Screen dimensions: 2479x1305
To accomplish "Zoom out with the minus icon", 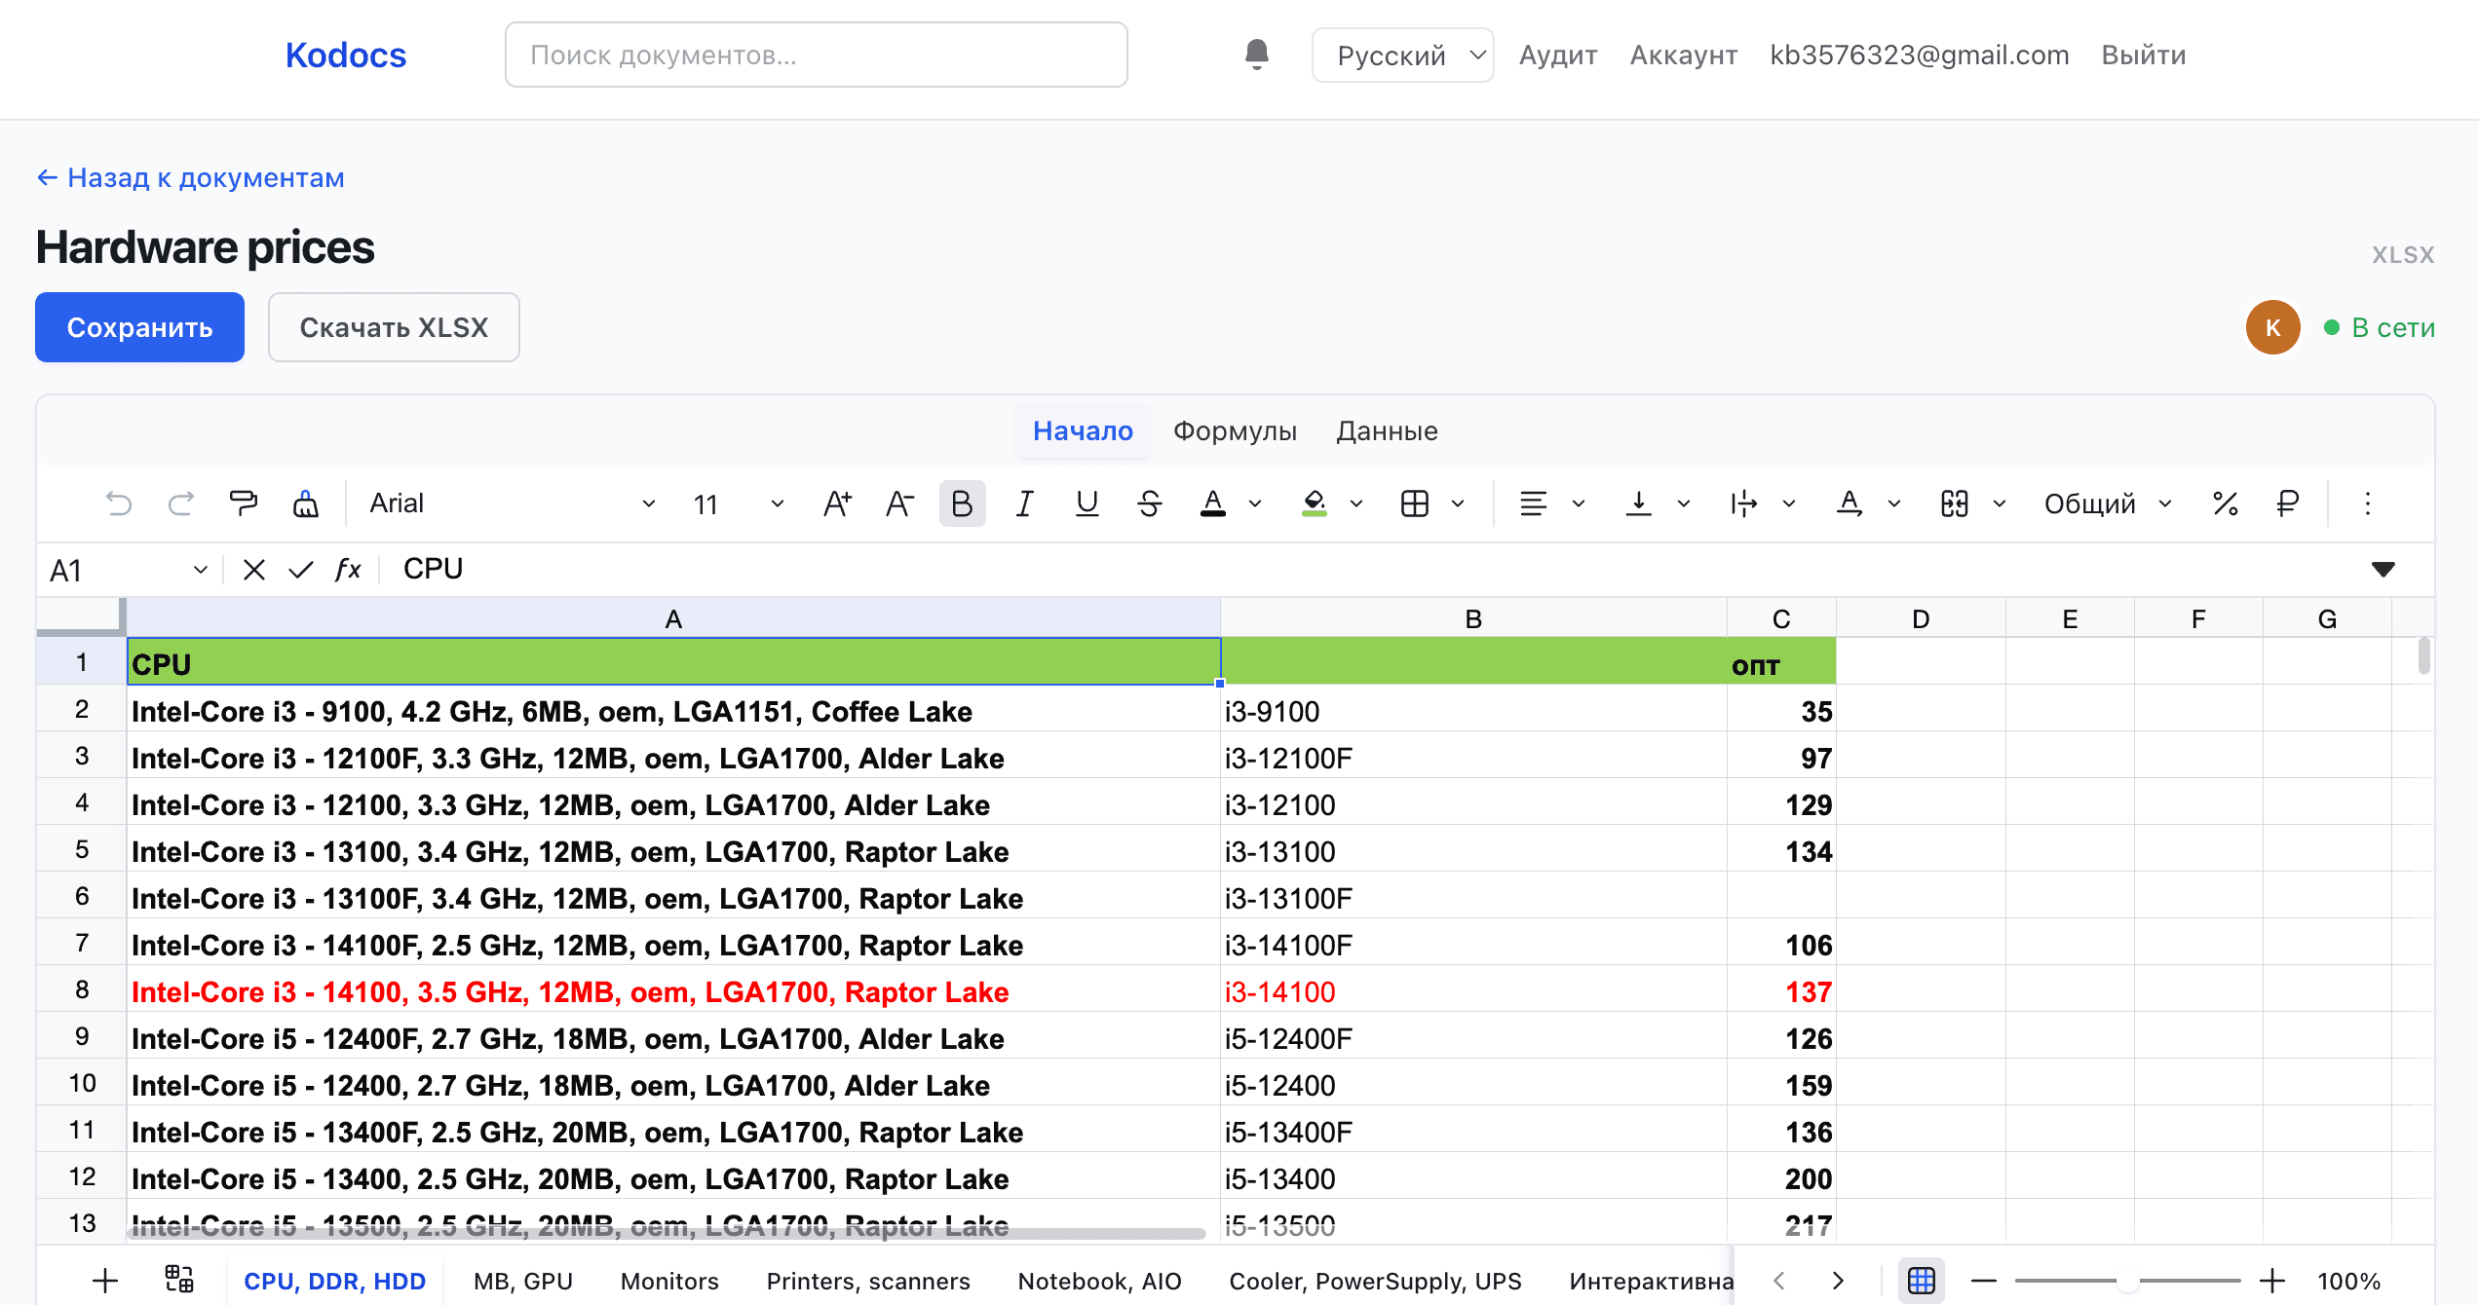I will pos(1984,1281).
